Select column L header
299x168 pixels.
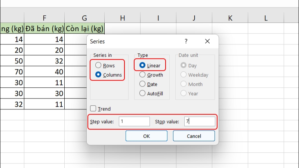266,18
